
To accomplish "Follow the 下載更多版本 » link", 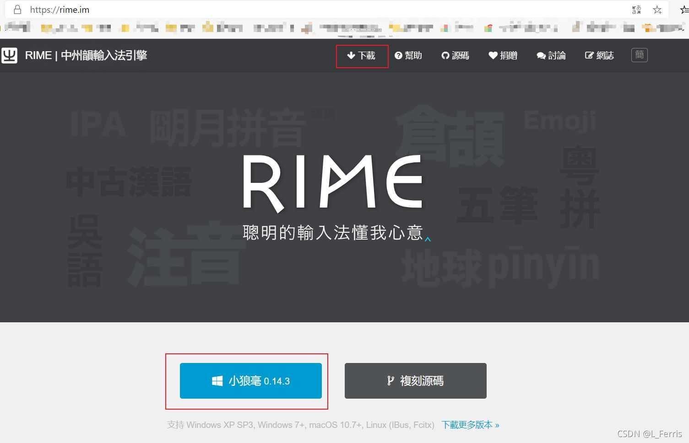I will pyautogui.click(x=471, y=425).
